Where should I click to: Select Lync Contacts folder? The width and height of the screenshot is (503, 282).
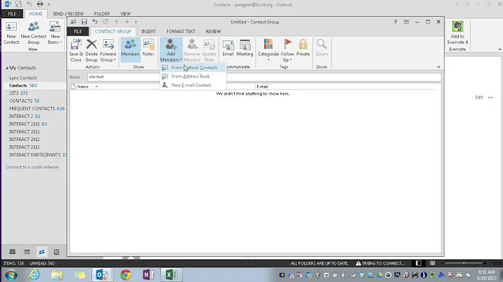click(23, 78)
